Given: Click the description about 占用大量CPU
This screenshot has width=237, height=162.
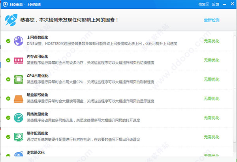Looking at the screenshot, I should 90,82.
